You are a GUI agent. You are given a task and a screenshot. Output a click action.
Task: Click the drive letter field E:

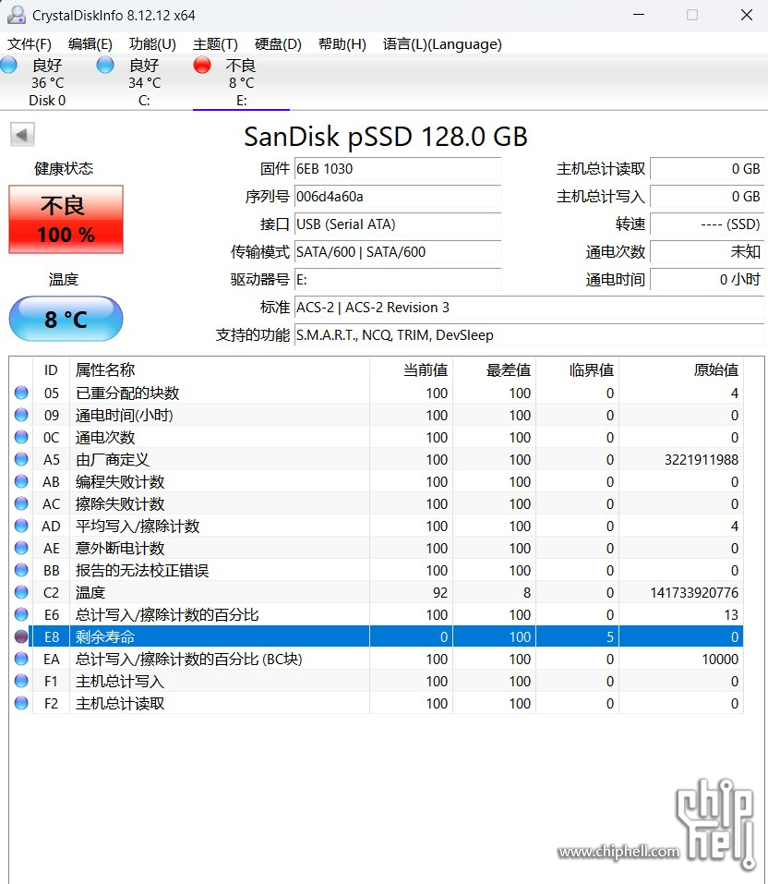click(398, 279)
